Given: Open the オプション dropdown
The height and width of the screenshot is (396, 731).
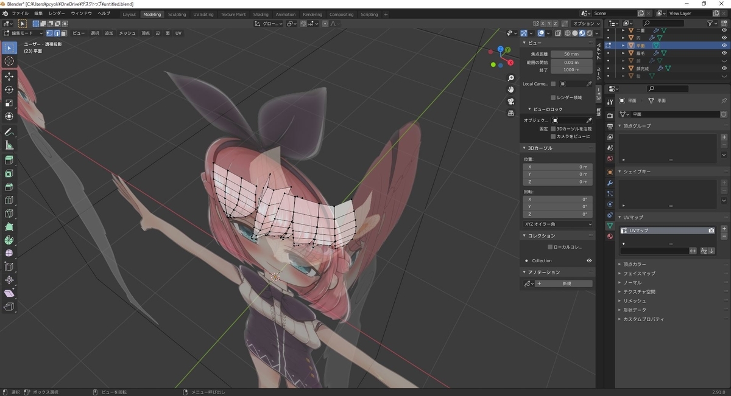Looking at the screenshot, I should pos(585,23).
